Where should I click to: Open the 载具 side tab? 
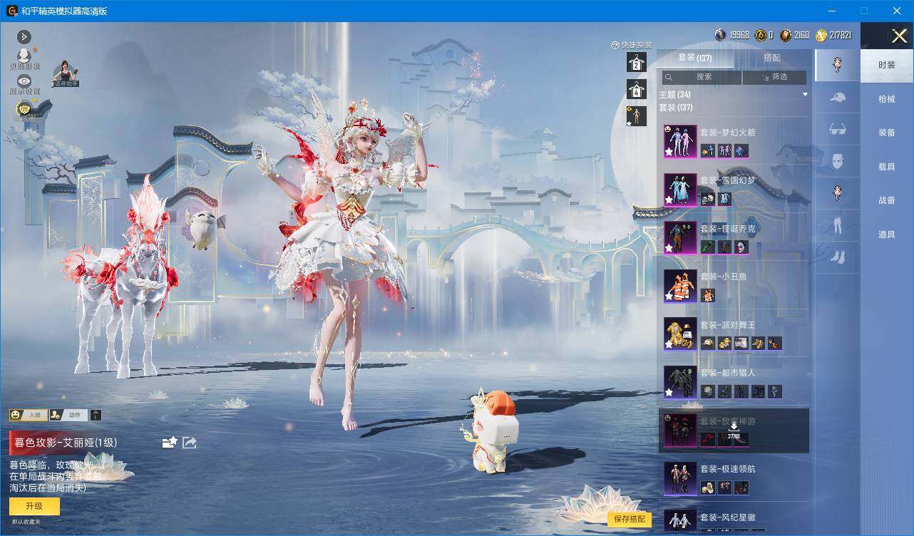pyautogui.click(x=887, y=167)
